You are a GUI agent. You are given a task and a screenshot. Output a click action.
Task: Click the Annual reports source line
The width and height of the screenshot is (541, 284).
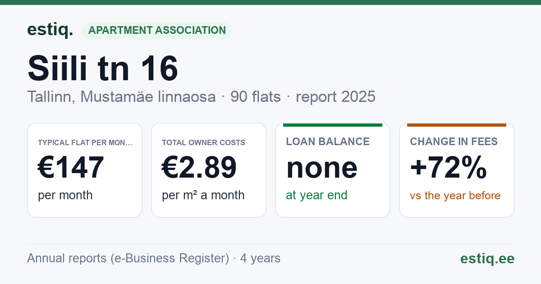tap(154, 258)
